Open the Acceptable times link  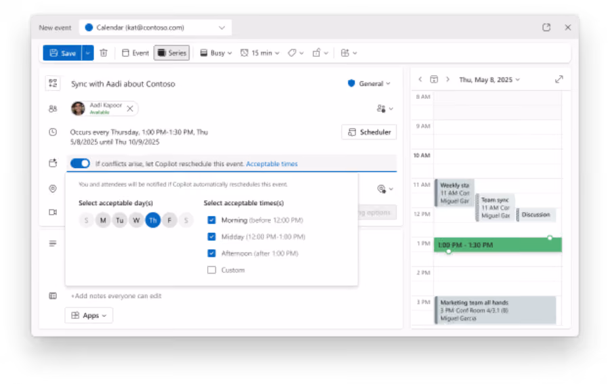(x=272, y=164)
